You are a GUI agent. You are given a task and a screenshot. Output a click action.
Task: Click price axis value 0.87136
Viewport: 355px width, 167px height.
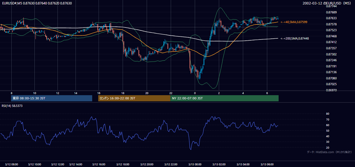click(331, 72)
